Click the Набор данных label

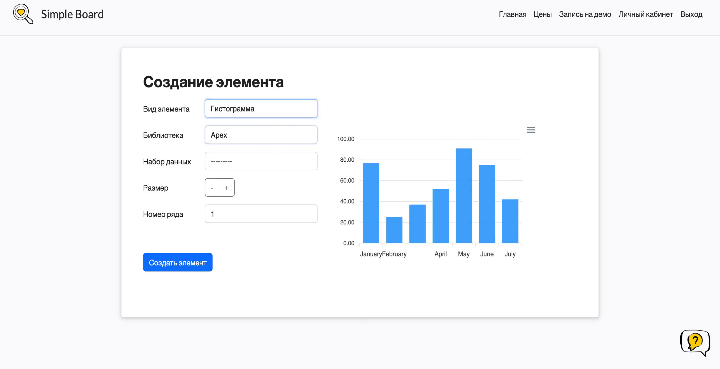pos(167,161)
